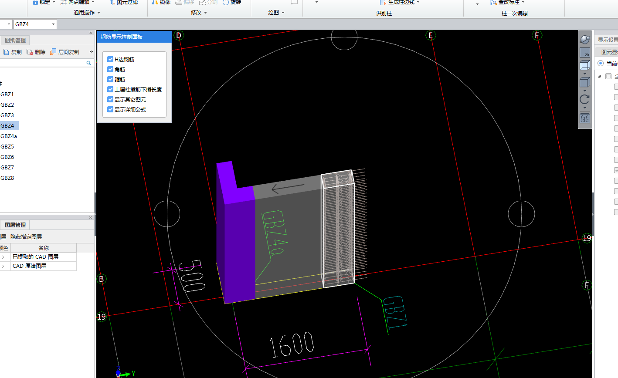The height and width of the screenshot is (378, 618).
Task: Open the 显示设置 tab
Action: tap(608, 40)
